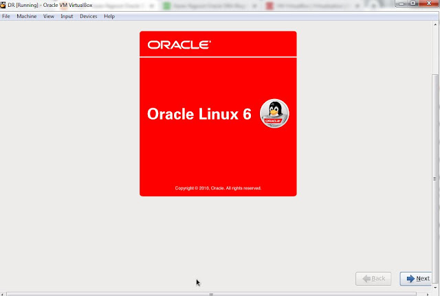Maximize the VirtualBox window
This screenshot has width=440, height=296.
click(413, 3)
